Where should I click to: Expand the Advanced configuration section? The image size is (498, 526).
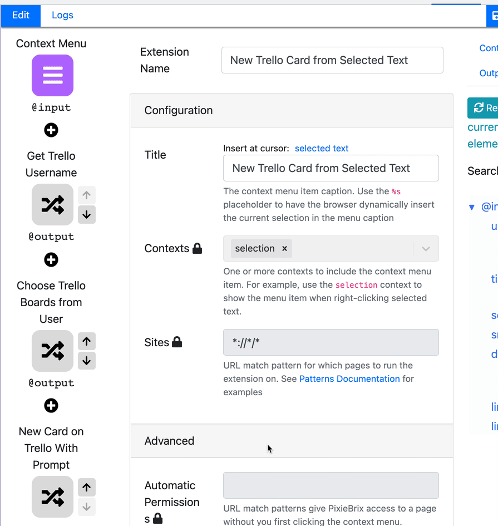(169, 440)
